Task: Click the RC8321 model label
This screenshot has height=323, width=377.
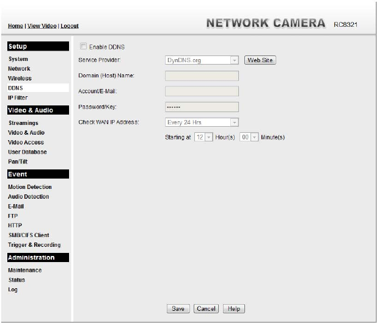Action: (345, 25)
